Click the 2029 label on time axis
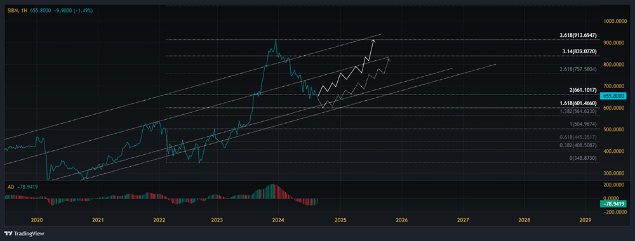 [x=585, y=220]
